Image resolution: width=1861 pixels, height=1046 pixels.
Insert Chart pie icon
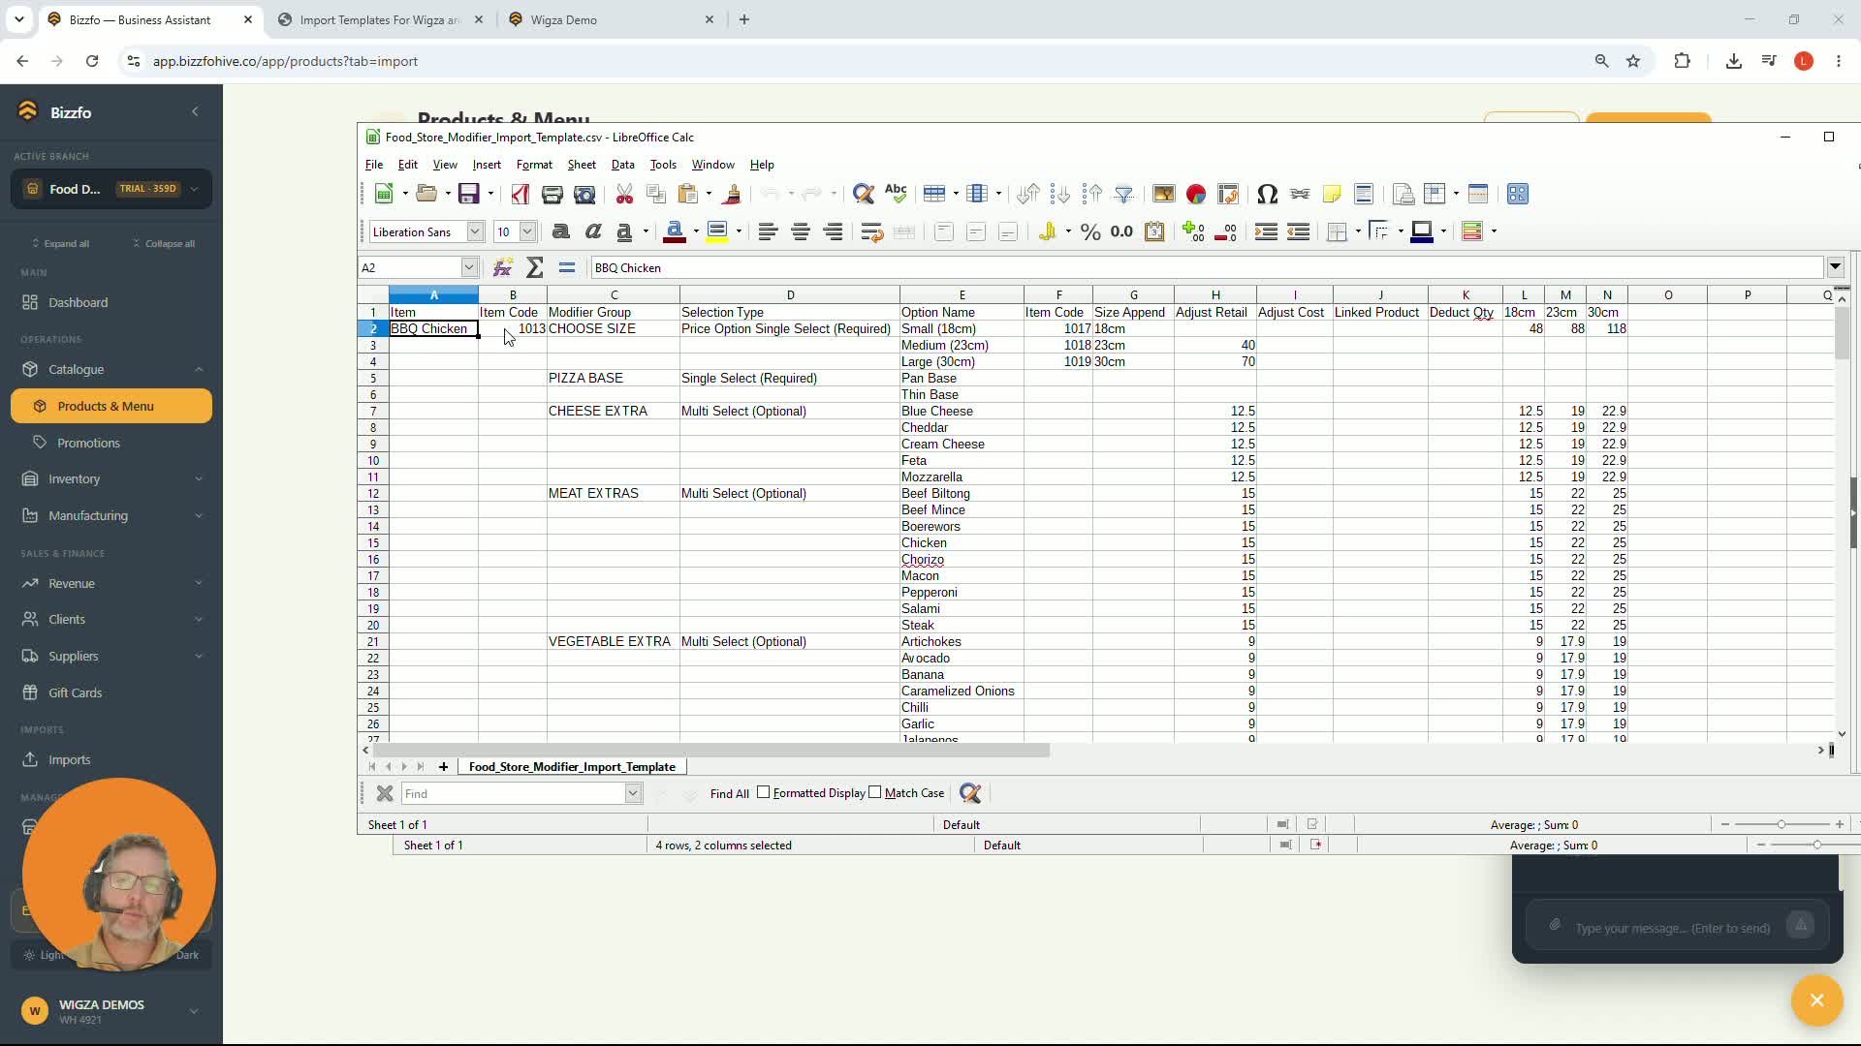1196,195
